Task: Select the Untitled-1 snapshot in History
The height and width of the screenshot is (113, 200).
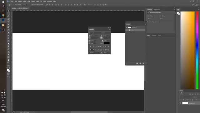Action: (135, 27)
